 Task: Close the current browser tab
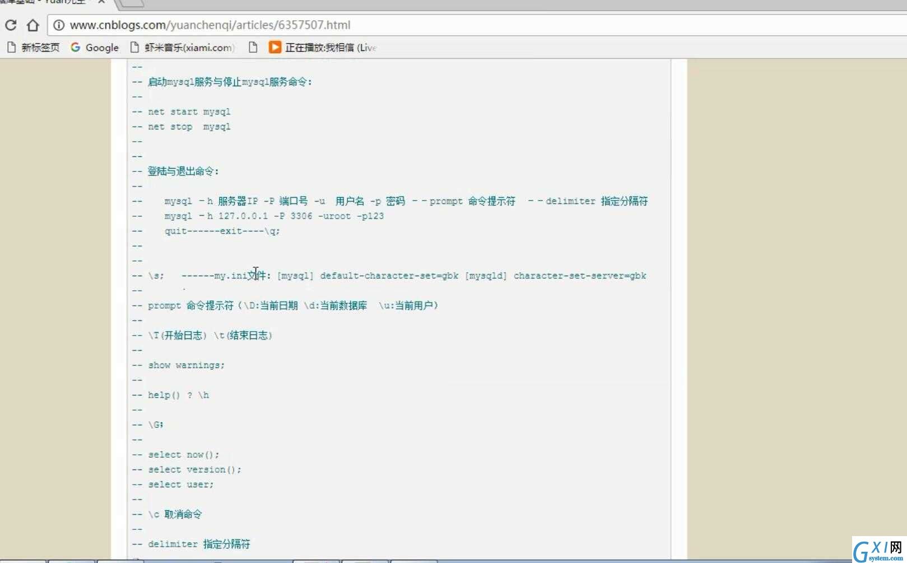tap(101, 2)
